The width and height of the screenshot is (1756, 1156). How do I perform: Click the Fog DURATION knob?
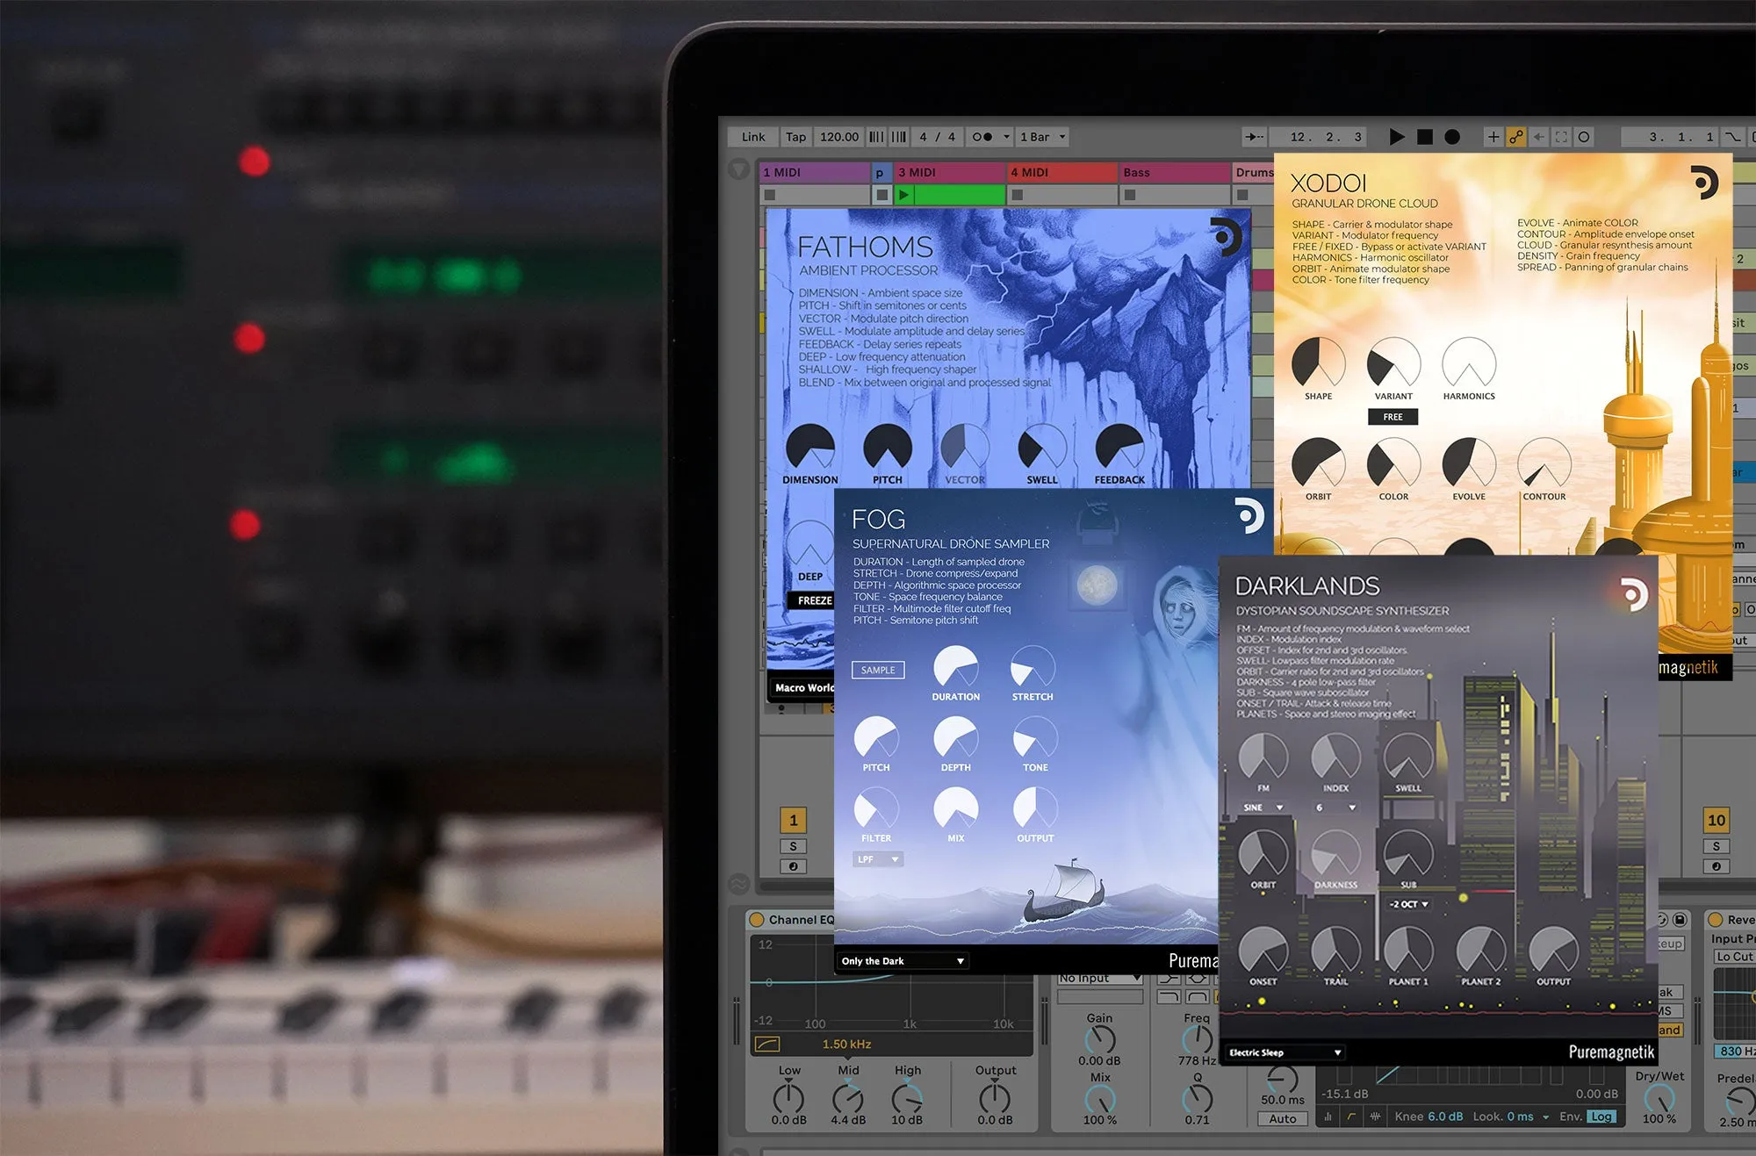(x=955, y=668)
